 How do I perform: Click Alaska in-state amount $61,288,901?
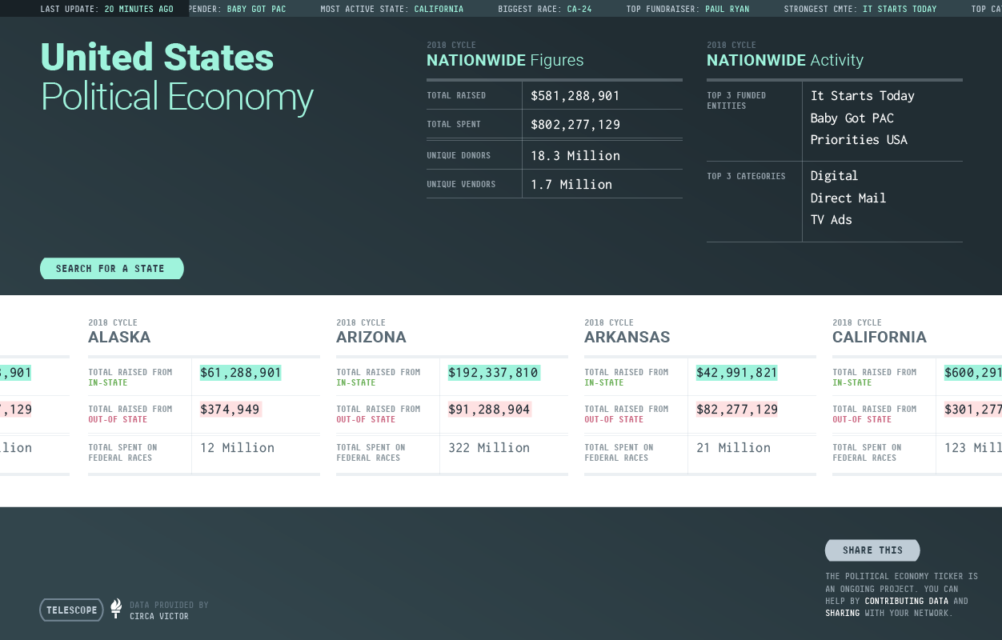click(241, 373)
